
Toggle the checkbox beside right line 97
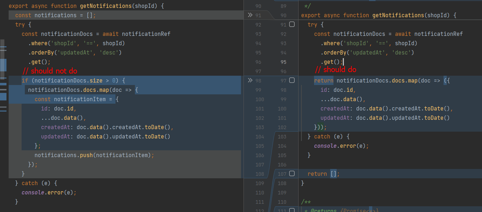click(x=292, y=80)
